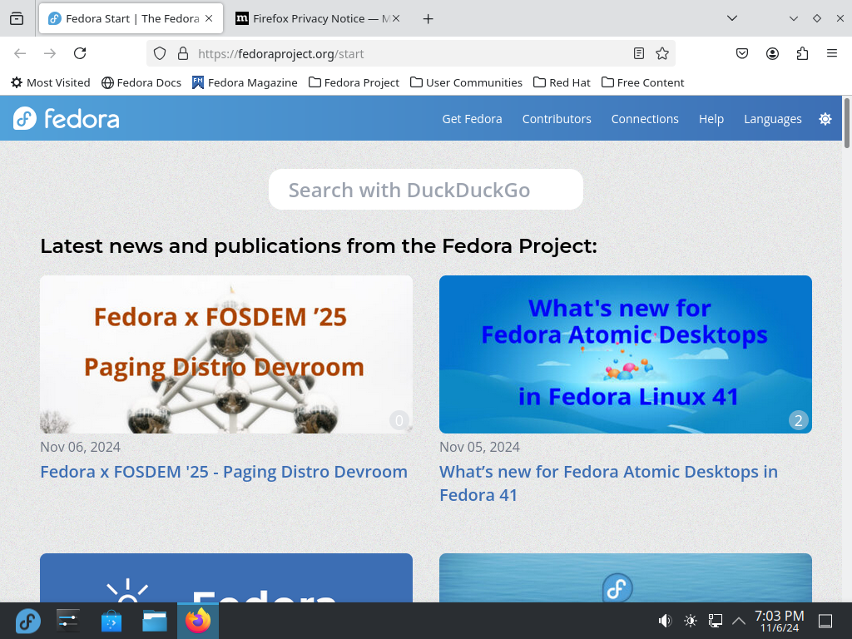The image size is (852, 639).
Task: Open System Settings from taskbar
Action: point(68,621)
